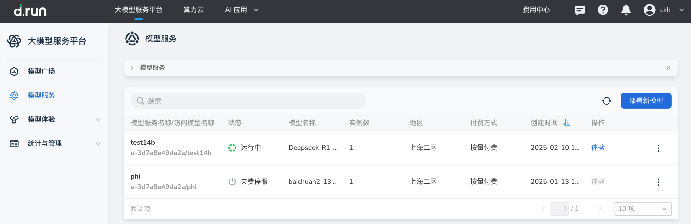Close the 模型服务 breadcrumb banner
This screenshot has width=691, height=224.
[x=668, y=68]
